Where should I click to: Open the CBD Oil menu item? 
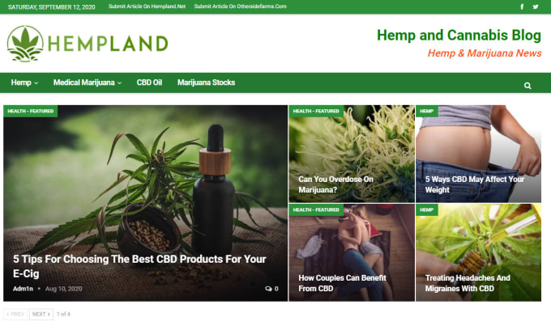coord(149,82)
